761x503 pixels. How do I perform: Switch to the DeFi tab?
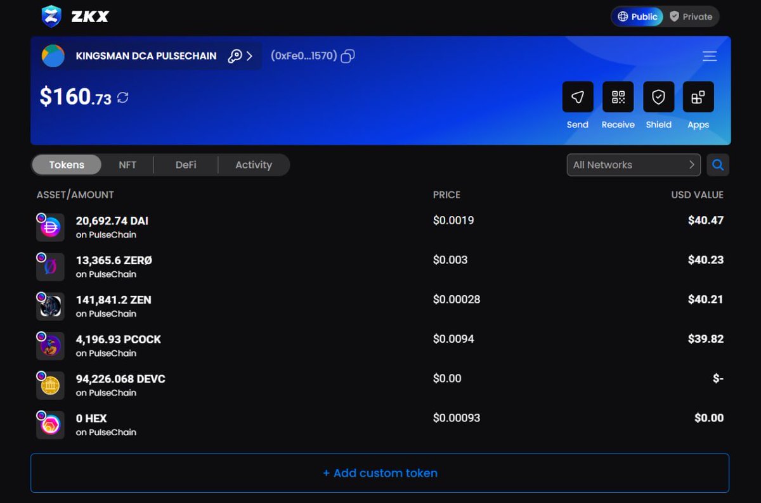tap(186, 165)
